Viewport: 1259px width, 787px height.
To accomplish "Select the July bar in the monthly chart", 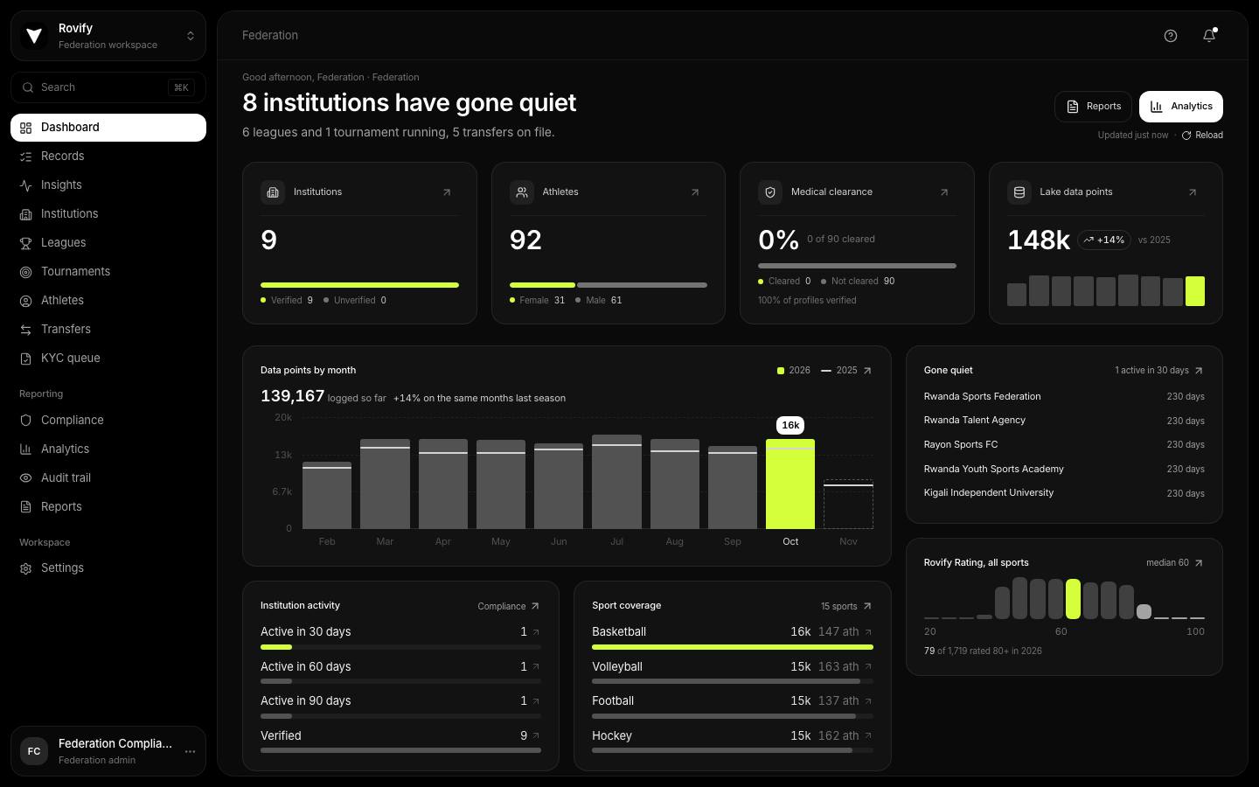I will 616,482.
